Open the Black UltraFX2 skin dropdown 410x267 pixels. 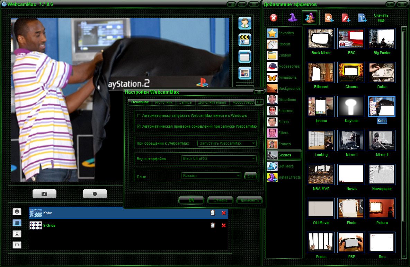point(219,158)
